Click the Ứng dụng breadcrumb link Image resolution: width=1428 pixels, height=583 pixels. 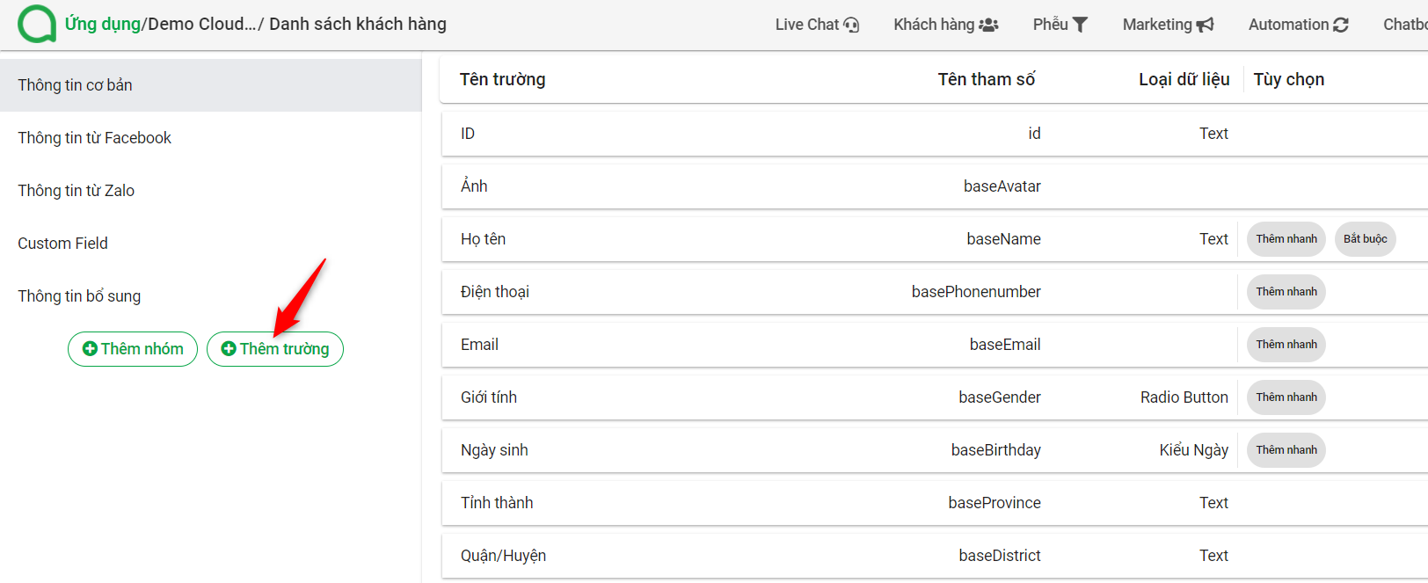coord(103,24)
